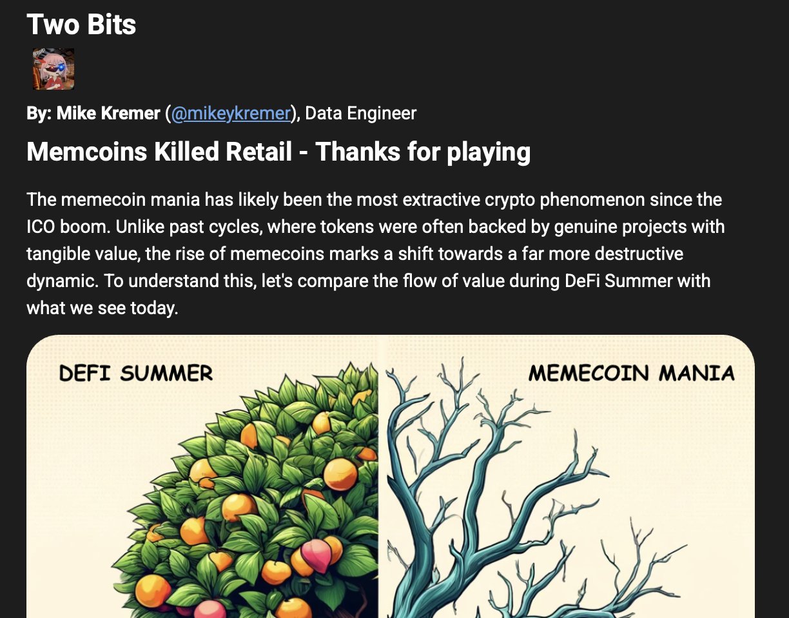Click the author name "Mike Kremer"
This screenshot has width=789, height=618.
pyautogui.click(x=108, y=114)
